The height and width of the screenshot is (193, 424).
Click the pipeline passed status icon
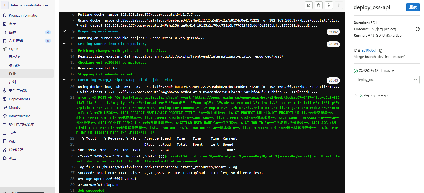point(356,71)
